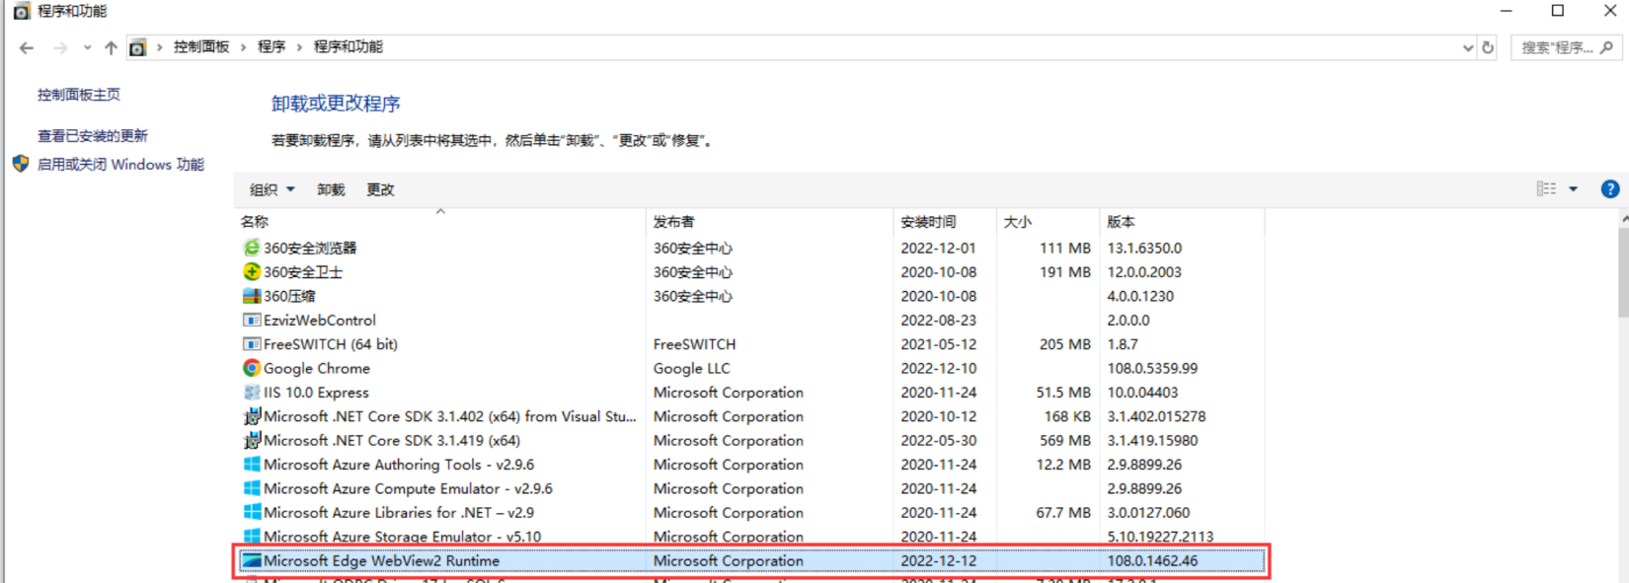Click the Google Chrome program icon

tap(252, 368)
